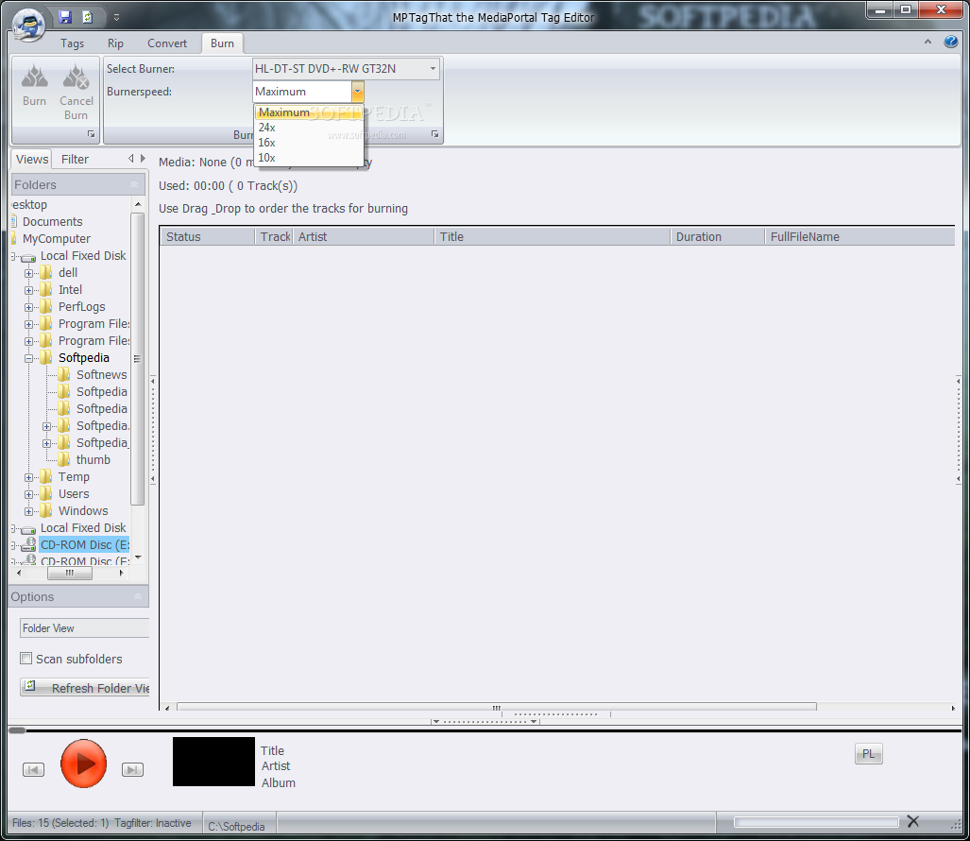Click the next track button
The width and height of the screenshot is (970, 841).
(x=132, y=769)
